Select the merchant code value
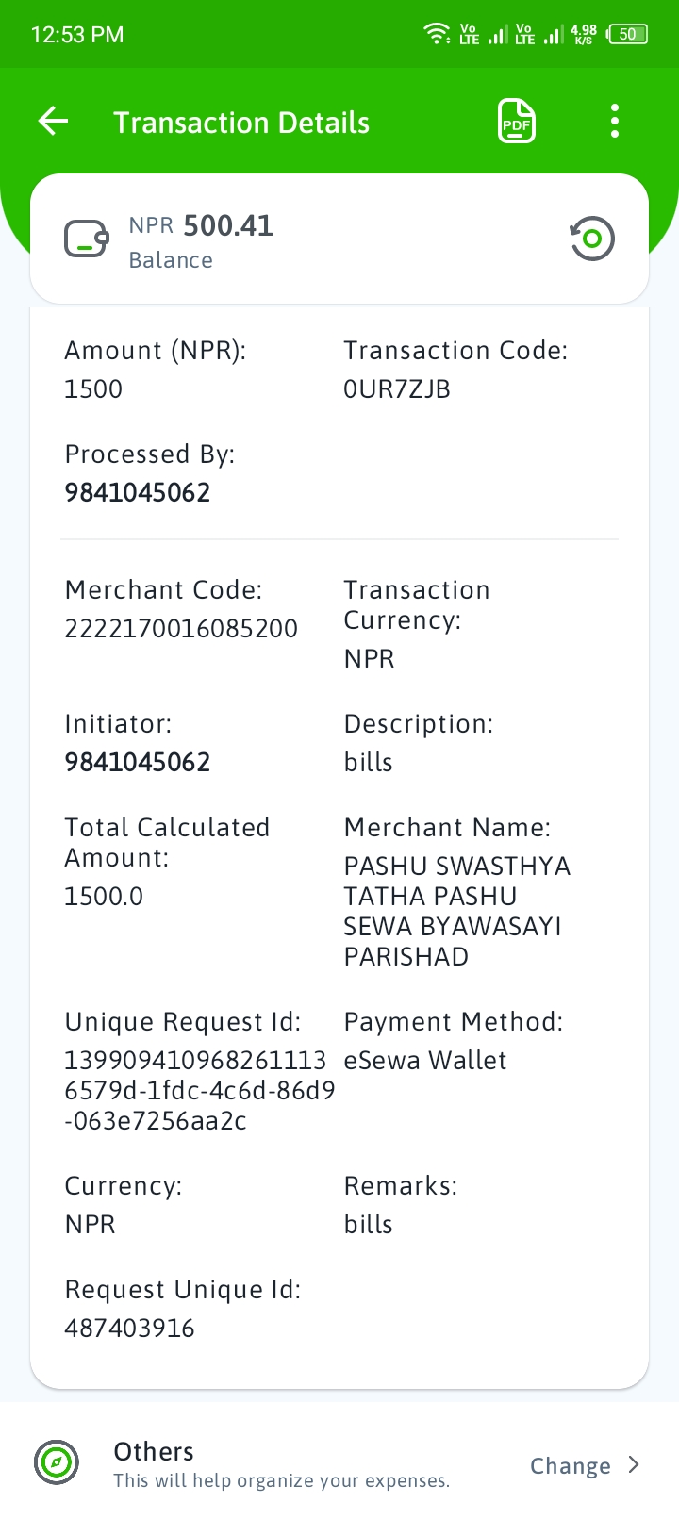 pos(181,628)
